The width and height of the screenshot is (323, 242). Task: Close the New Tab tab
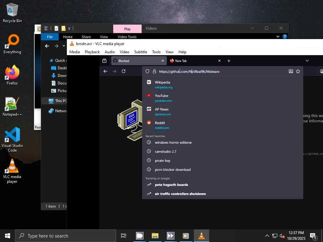pos(220,61)
